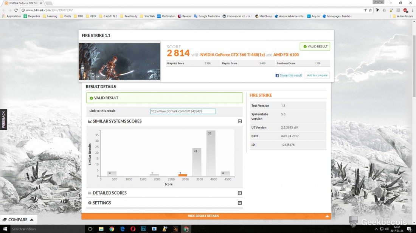Bookmark this page with the star icon

pyautogui.click(x=370, y=10)
